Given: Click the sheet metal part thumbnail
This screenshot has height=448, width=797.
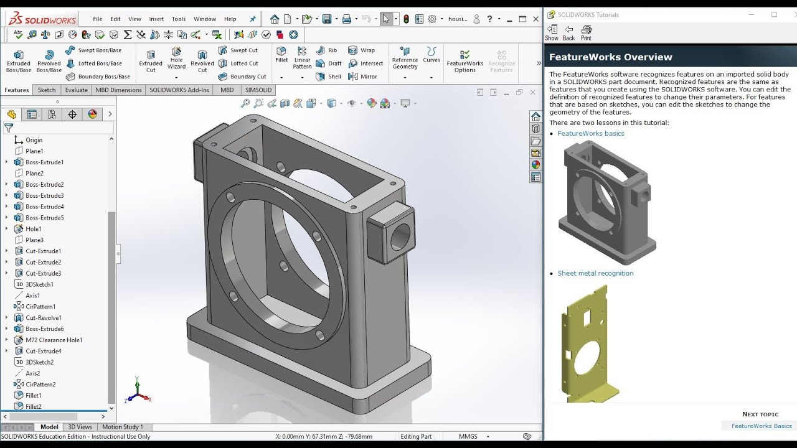Looking at the screenshot, I should click(x=591, y=342).
